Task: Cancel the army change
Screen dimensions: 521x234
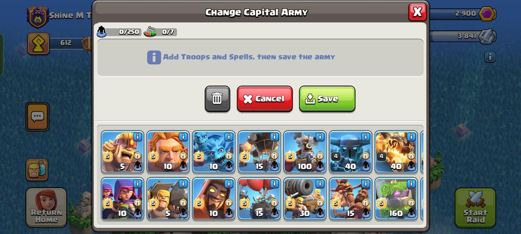Action: tap(265, 99)
